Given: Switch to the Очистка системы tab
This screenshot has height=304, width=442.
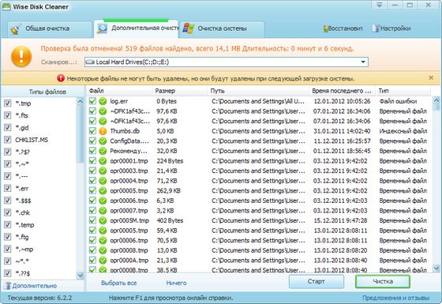Looking at the screenshot, I should click(222, 28).
